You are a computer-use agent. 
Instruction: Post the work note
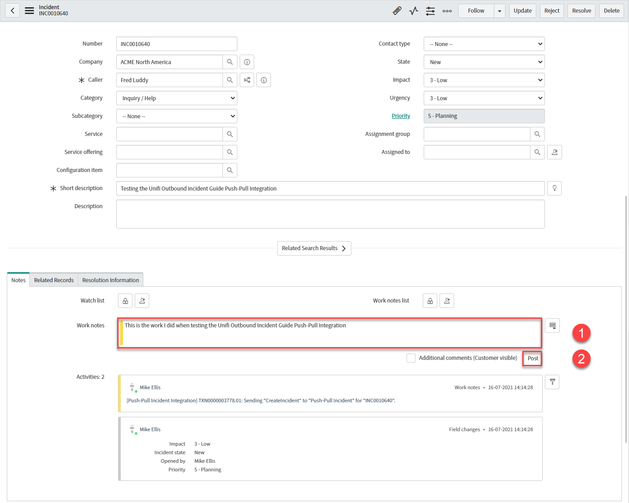(533, 359)
